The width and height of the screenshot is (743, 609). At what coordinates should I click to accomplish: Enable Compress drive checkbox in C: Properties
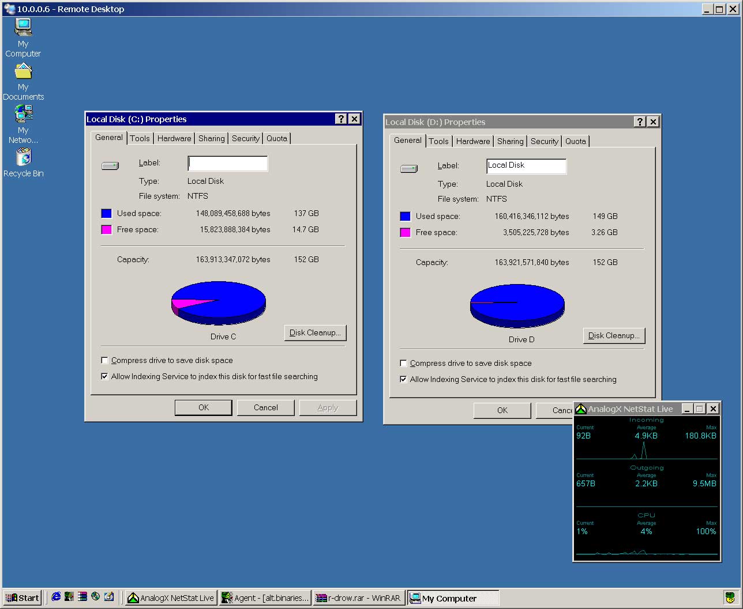(104, 360)
